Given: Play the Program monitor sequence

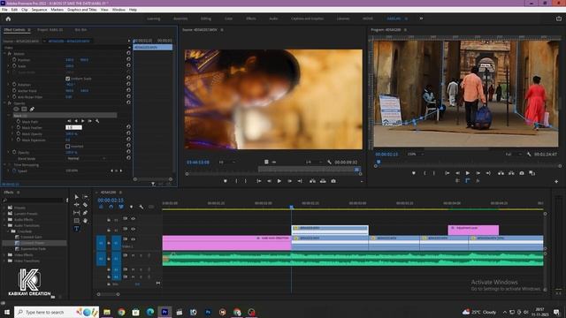Looking at the screenshot, I should (x=468, y=173).
